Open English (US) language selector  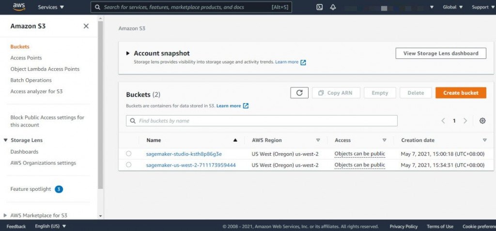(50, 226)
